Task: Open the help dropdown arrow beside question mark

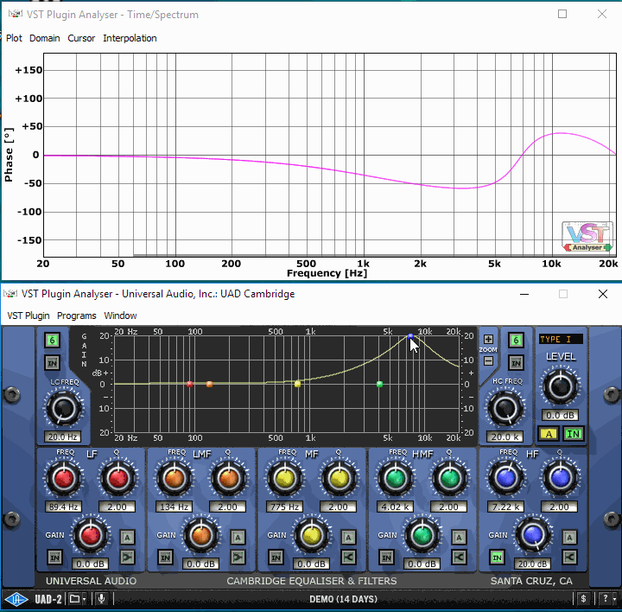Action: [614, 599]
